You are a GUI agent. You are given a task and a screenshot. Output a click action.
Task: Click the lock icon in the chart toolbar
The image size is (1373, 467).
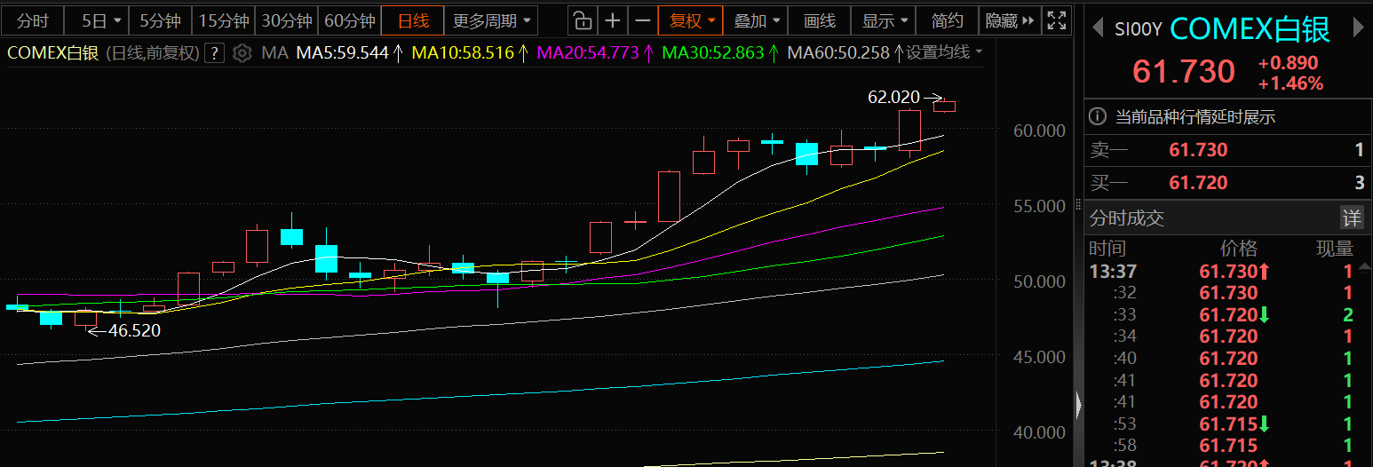(x=580, y=20)
